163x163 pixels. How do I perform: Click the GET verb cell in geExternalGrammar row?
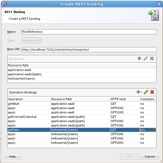(125, 117)
